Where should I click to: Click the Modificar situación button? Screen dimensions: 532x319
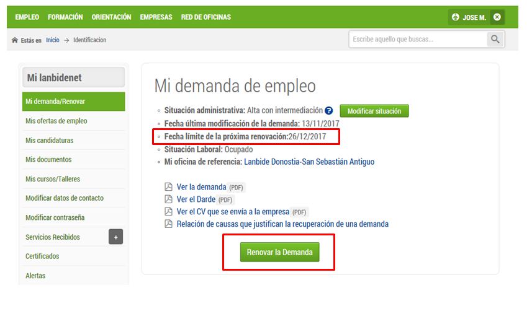374,111
